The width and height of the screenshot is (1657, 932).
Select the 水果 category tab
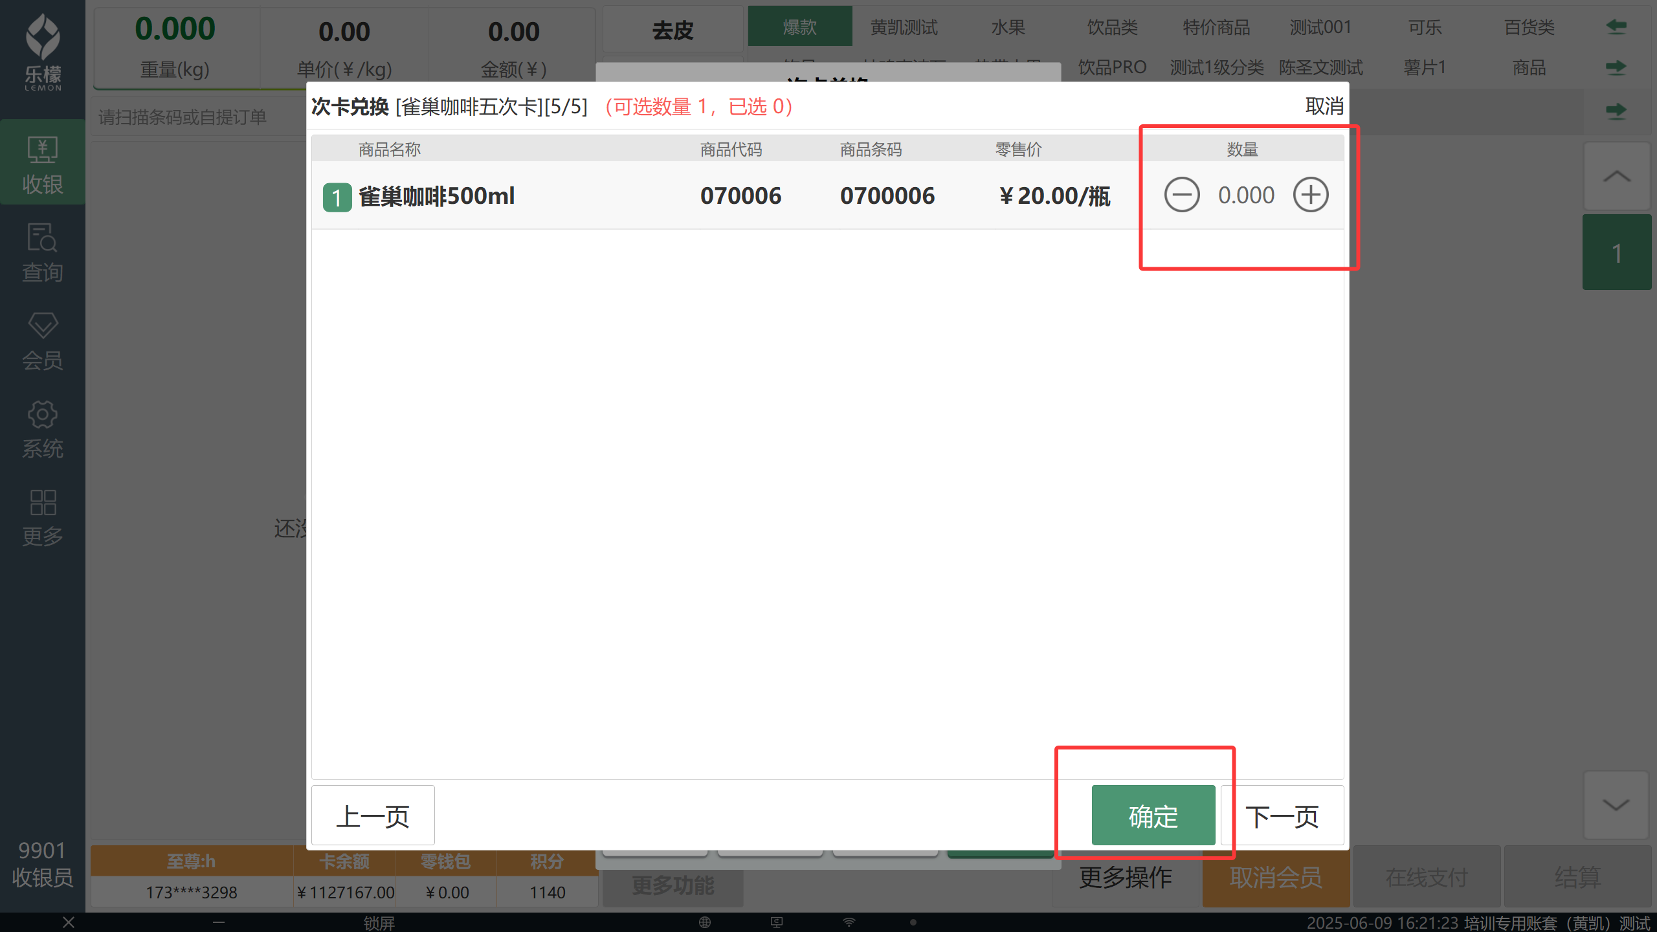click(1008, 27)
